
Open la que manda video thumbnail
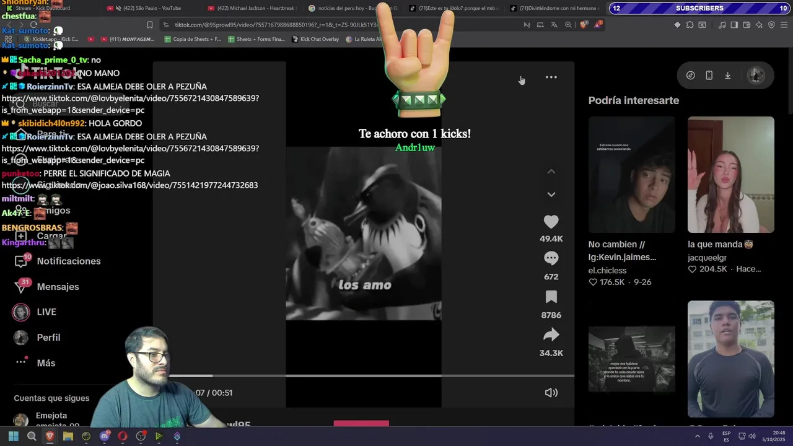pyautogui.click(x=730, y=175)
